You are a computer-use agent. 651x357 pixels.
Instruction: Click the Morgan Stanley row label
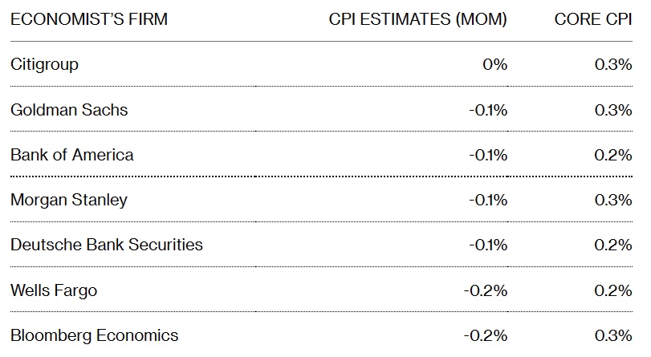(69, 200)
